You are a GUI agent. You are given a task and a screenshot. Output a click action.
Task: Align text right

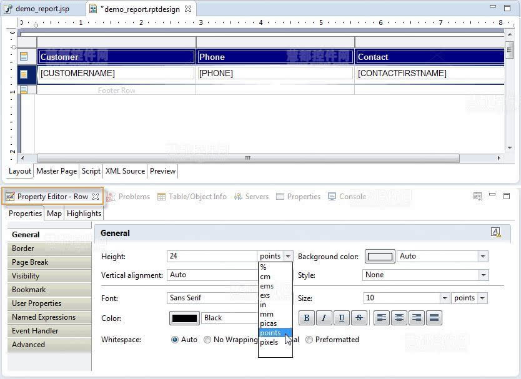point(416,318)
